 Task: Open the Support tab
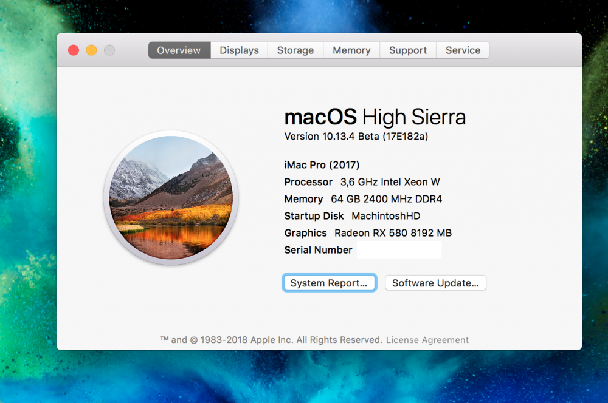(408, 50)
